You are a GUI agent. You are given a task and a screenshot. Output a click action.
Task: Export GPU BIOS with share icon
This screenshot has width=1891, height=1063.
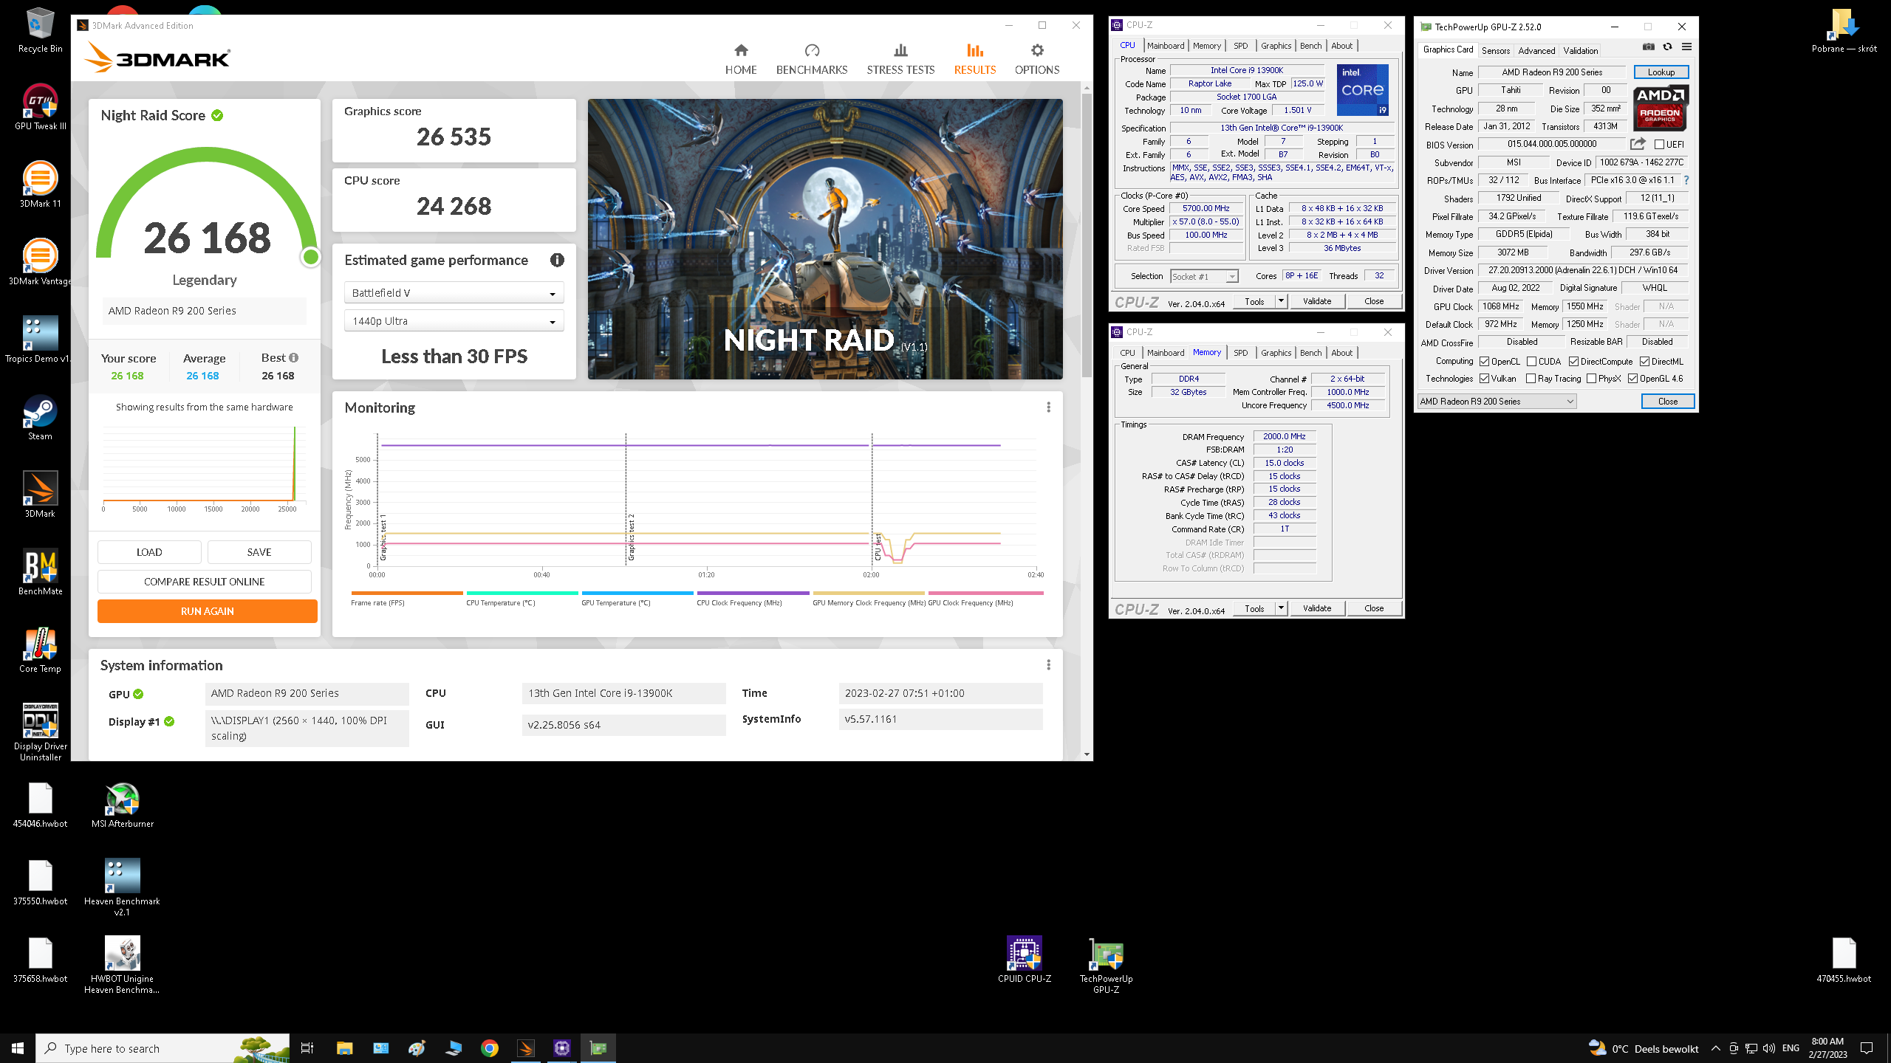[1638, 144]
